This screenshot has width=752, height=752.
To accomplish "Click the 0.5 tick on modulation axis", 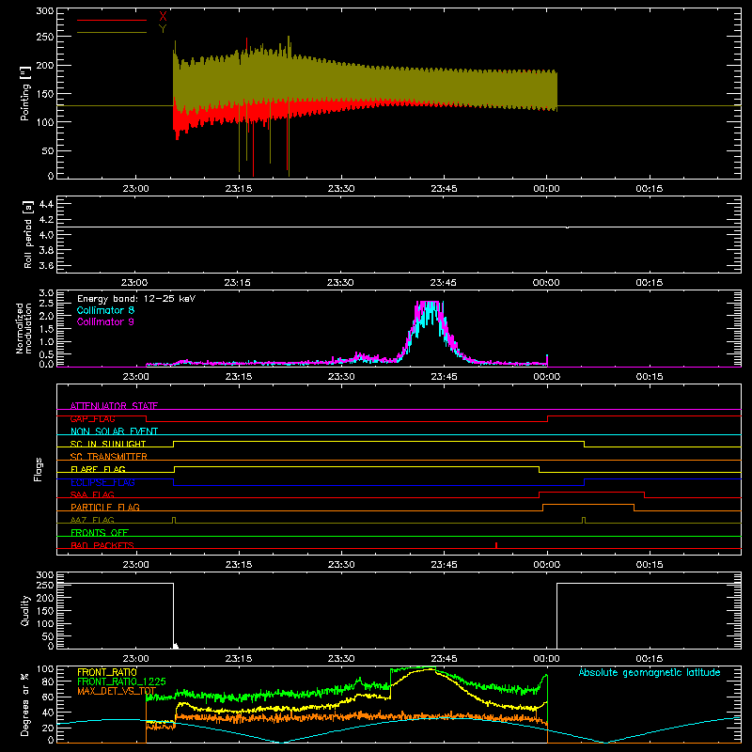I will [x=46, y=355].
